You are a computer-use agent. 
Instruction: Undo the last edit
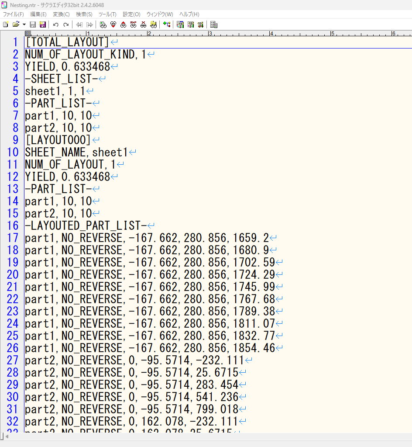click(56, 24)
